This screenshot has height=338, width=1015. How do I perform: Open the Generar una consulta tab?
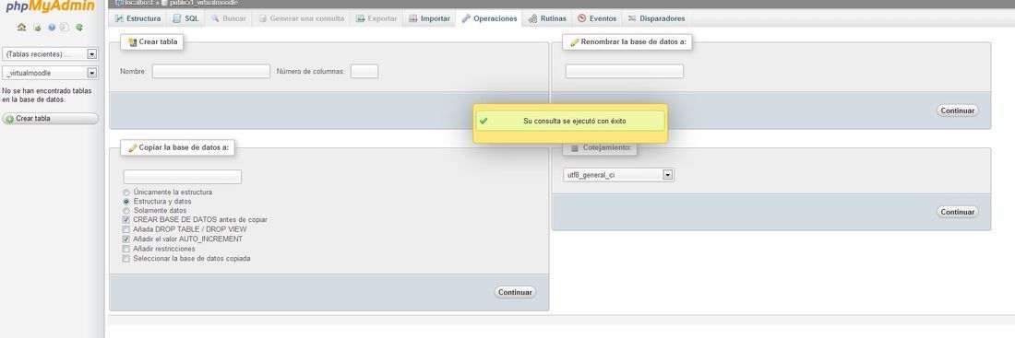tap(301, 18)
